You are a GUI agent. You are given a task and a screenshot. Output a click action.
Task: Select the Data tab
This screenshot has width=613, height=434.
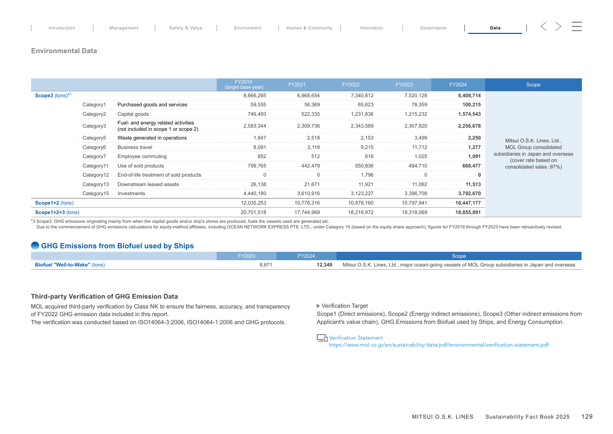[495, 28]
